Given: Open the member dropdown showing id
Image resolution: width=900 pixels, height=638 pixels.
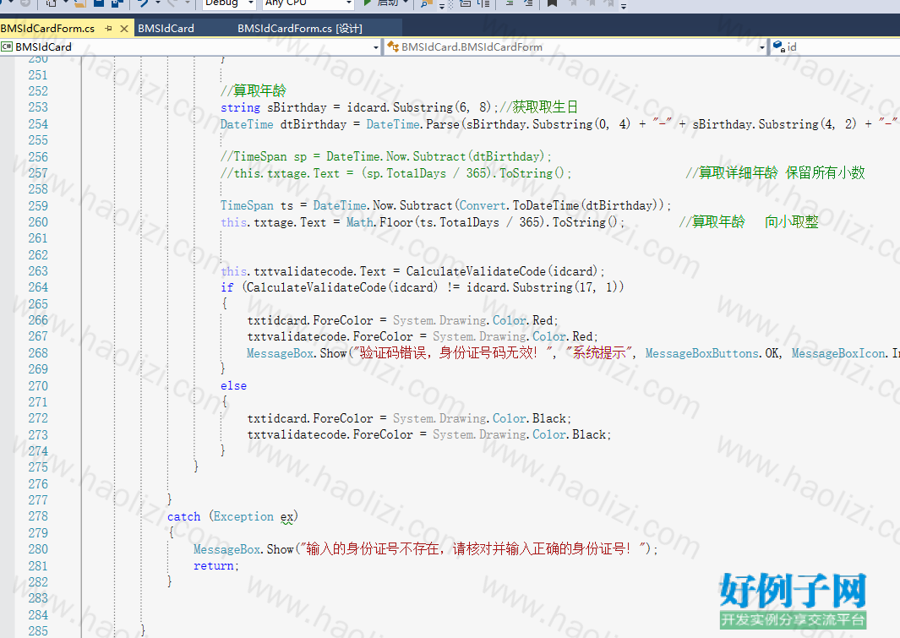Looking at the screenshot, I should pos(835,47).
